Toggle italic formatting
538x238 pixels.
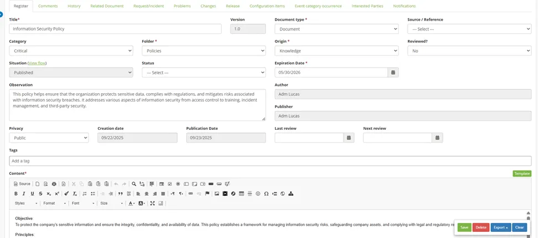tap(24, 194)
